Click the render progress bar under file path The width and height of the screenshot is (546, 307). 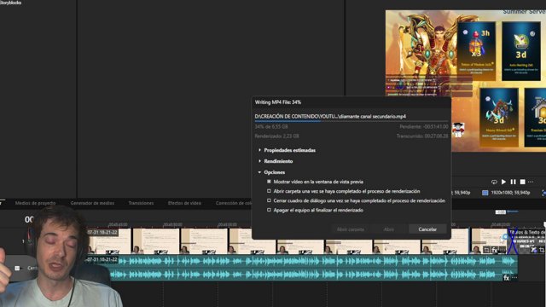pyautogui.click(x=351, y=121)
